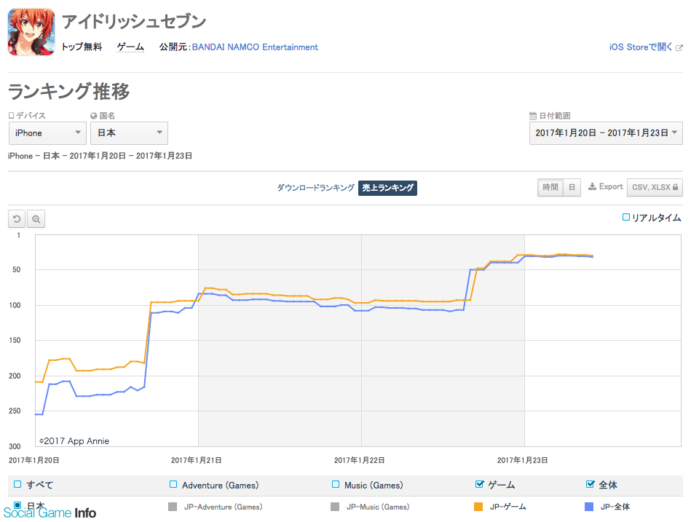The height and width of the screenshot is (522, 691).
Task: Open the 日本 country dropdown
Action: point(129,133)
